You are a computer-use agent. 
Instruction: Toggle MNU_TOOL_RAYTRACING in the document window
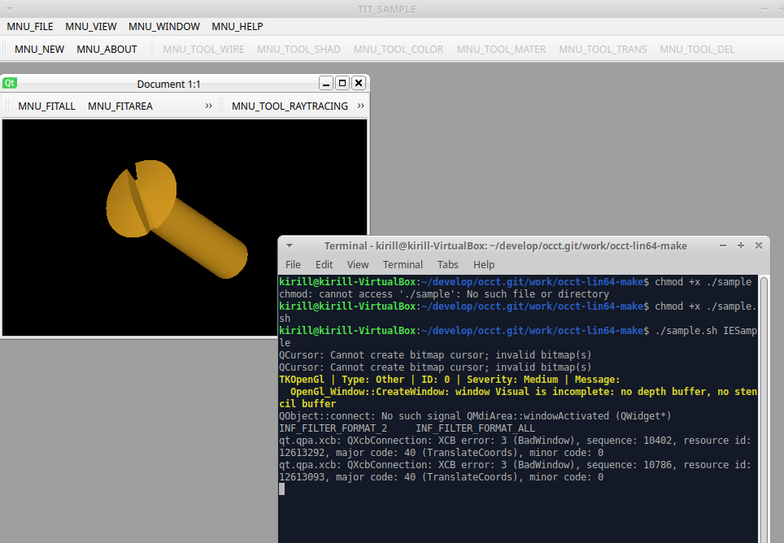tap(290, 106)
